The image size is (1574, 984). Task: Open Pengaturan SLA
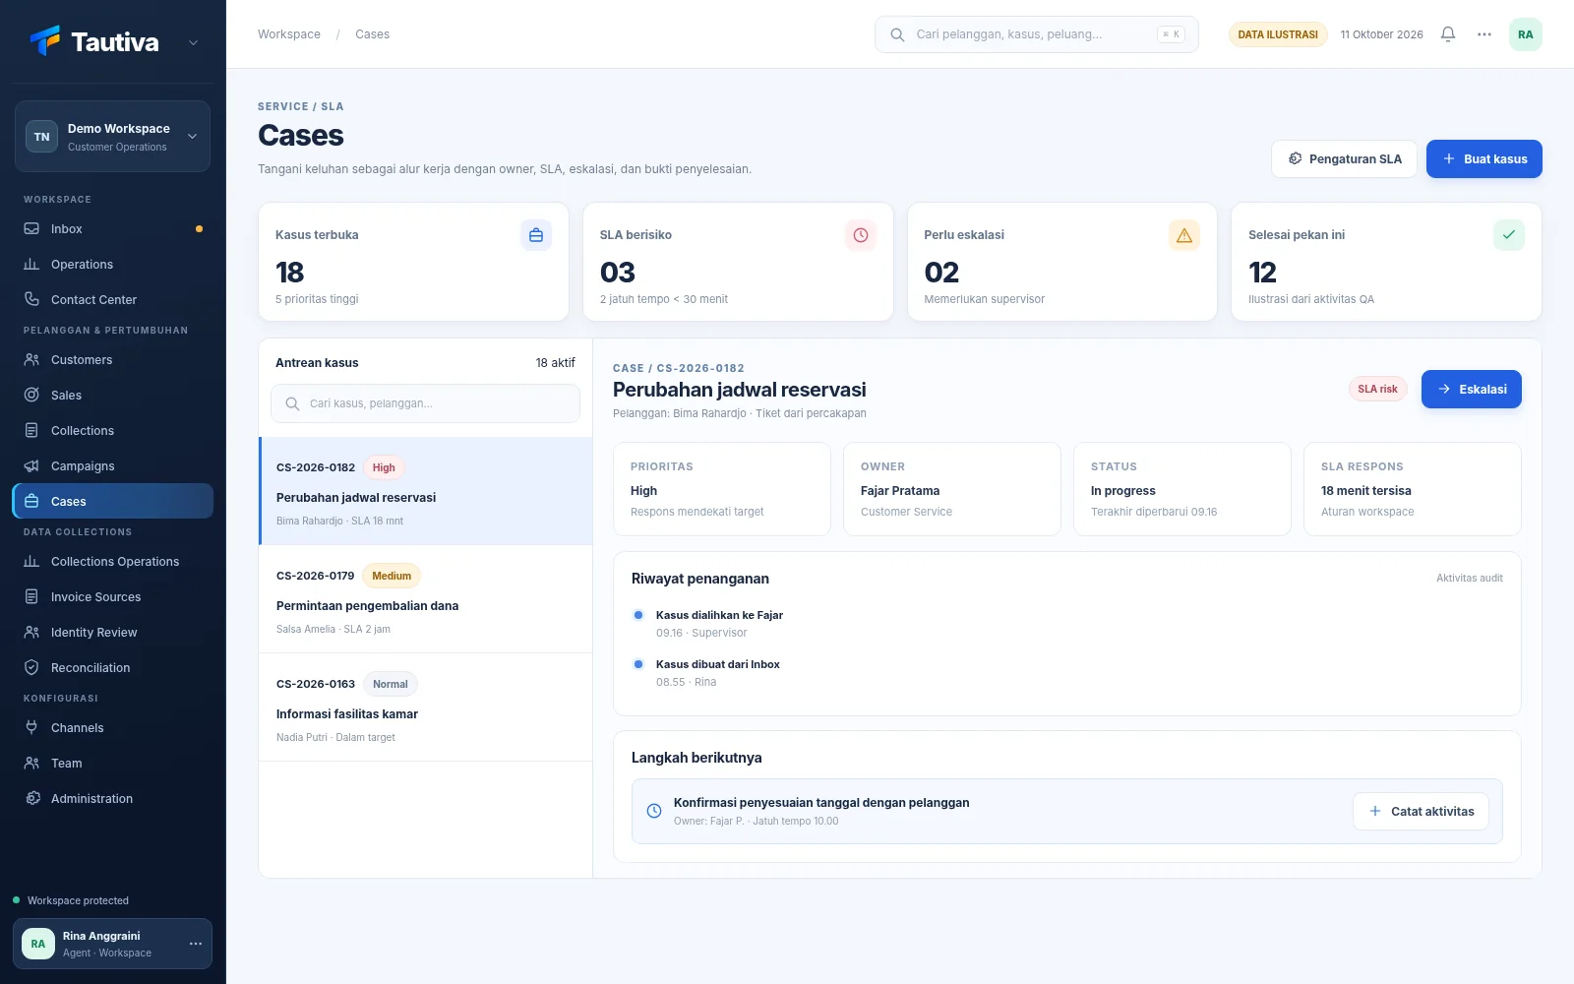(1344, 159)
